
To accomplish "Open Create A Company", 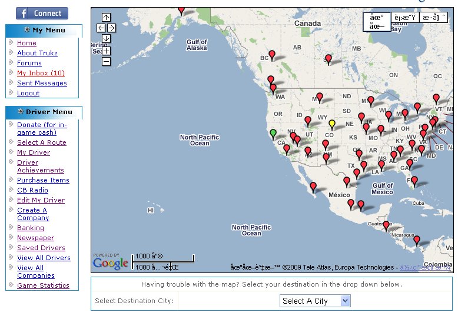I will pos(33,214).
